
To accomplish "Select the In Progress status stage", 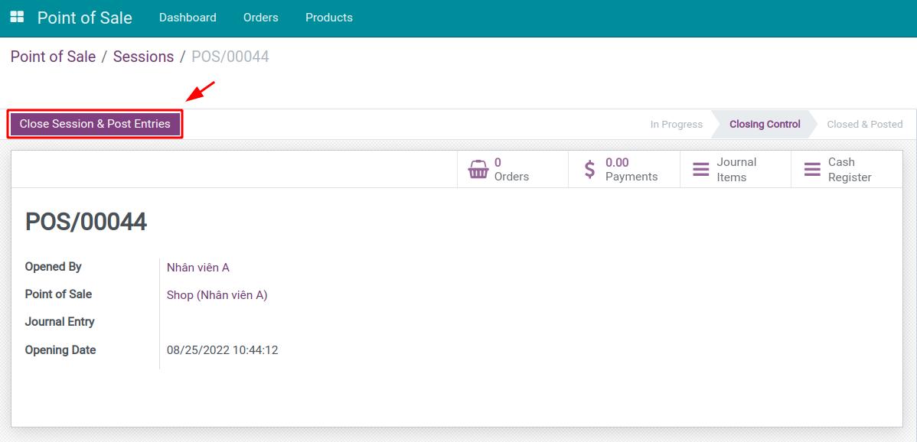I will tap(676, 125).
